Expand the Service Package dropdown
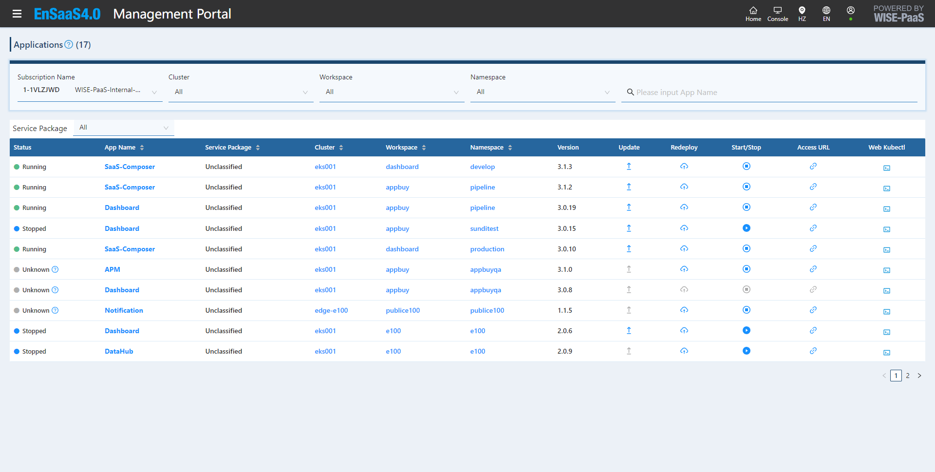 point(124,128)
